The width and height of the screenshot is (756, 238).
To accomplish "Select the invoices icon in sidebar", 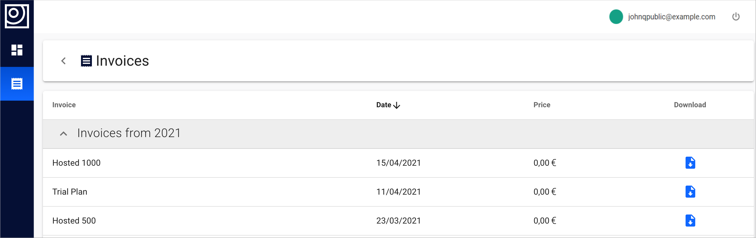I will click(x=17, y=84).
